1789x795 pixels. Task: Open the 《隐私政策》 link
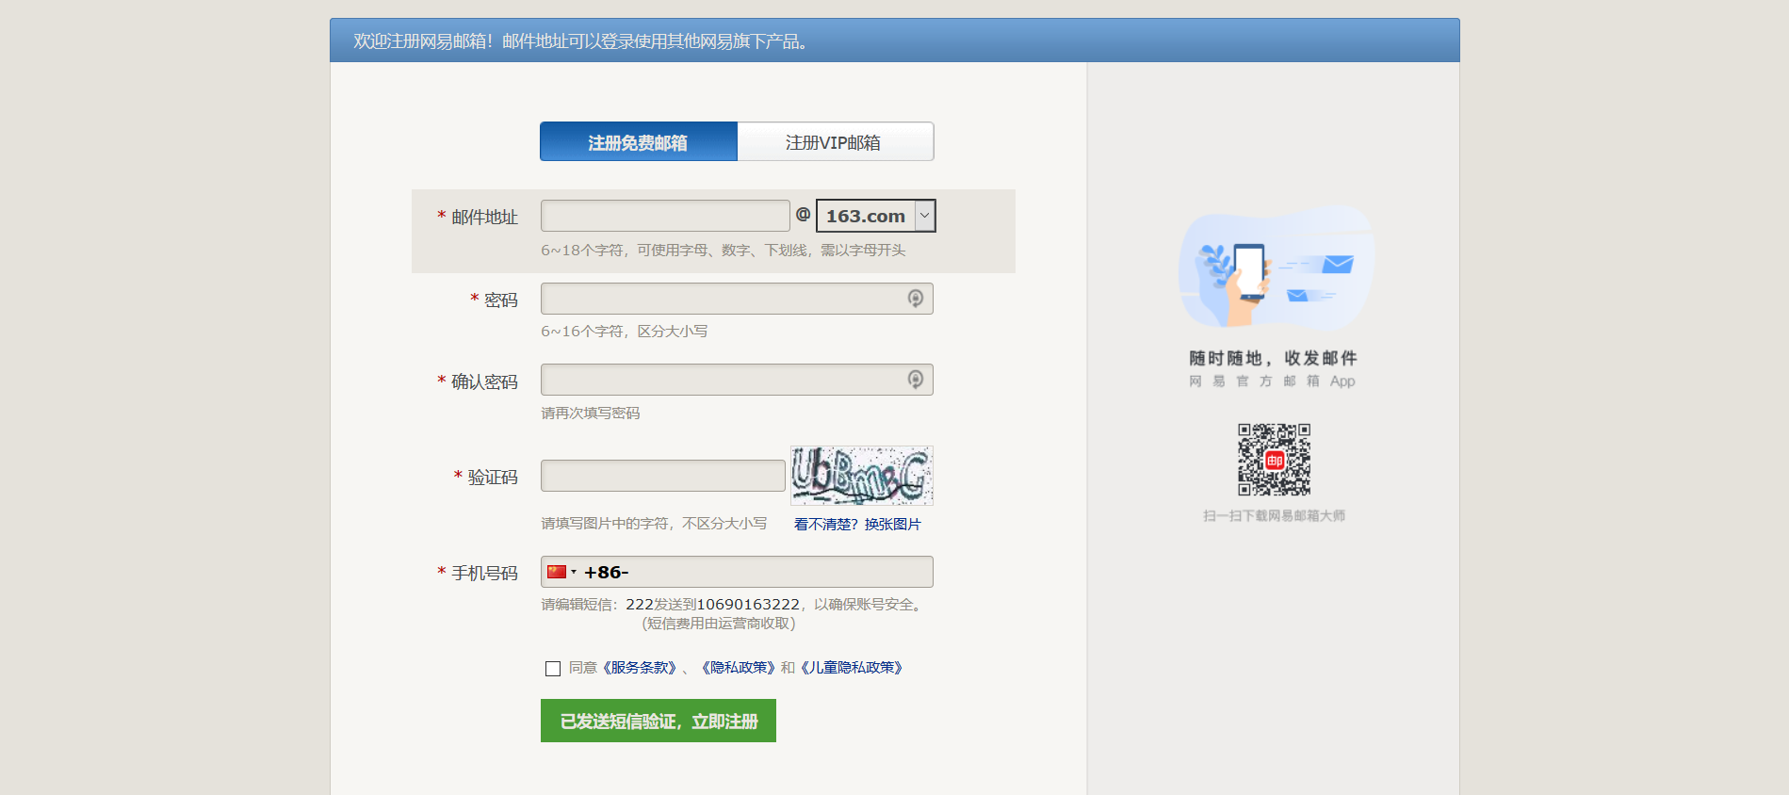pyautogui.click(x=738, y=668)
